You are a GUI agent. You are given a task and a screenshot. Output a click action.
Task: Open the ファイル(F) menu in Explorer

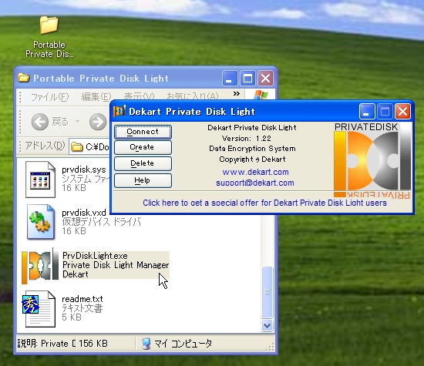click(x=50, y=96)
